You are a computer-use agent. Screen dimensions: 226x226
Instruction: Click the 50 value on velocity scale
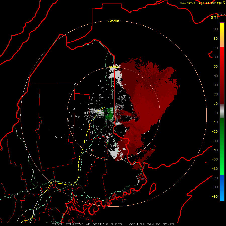pos(216,67)
